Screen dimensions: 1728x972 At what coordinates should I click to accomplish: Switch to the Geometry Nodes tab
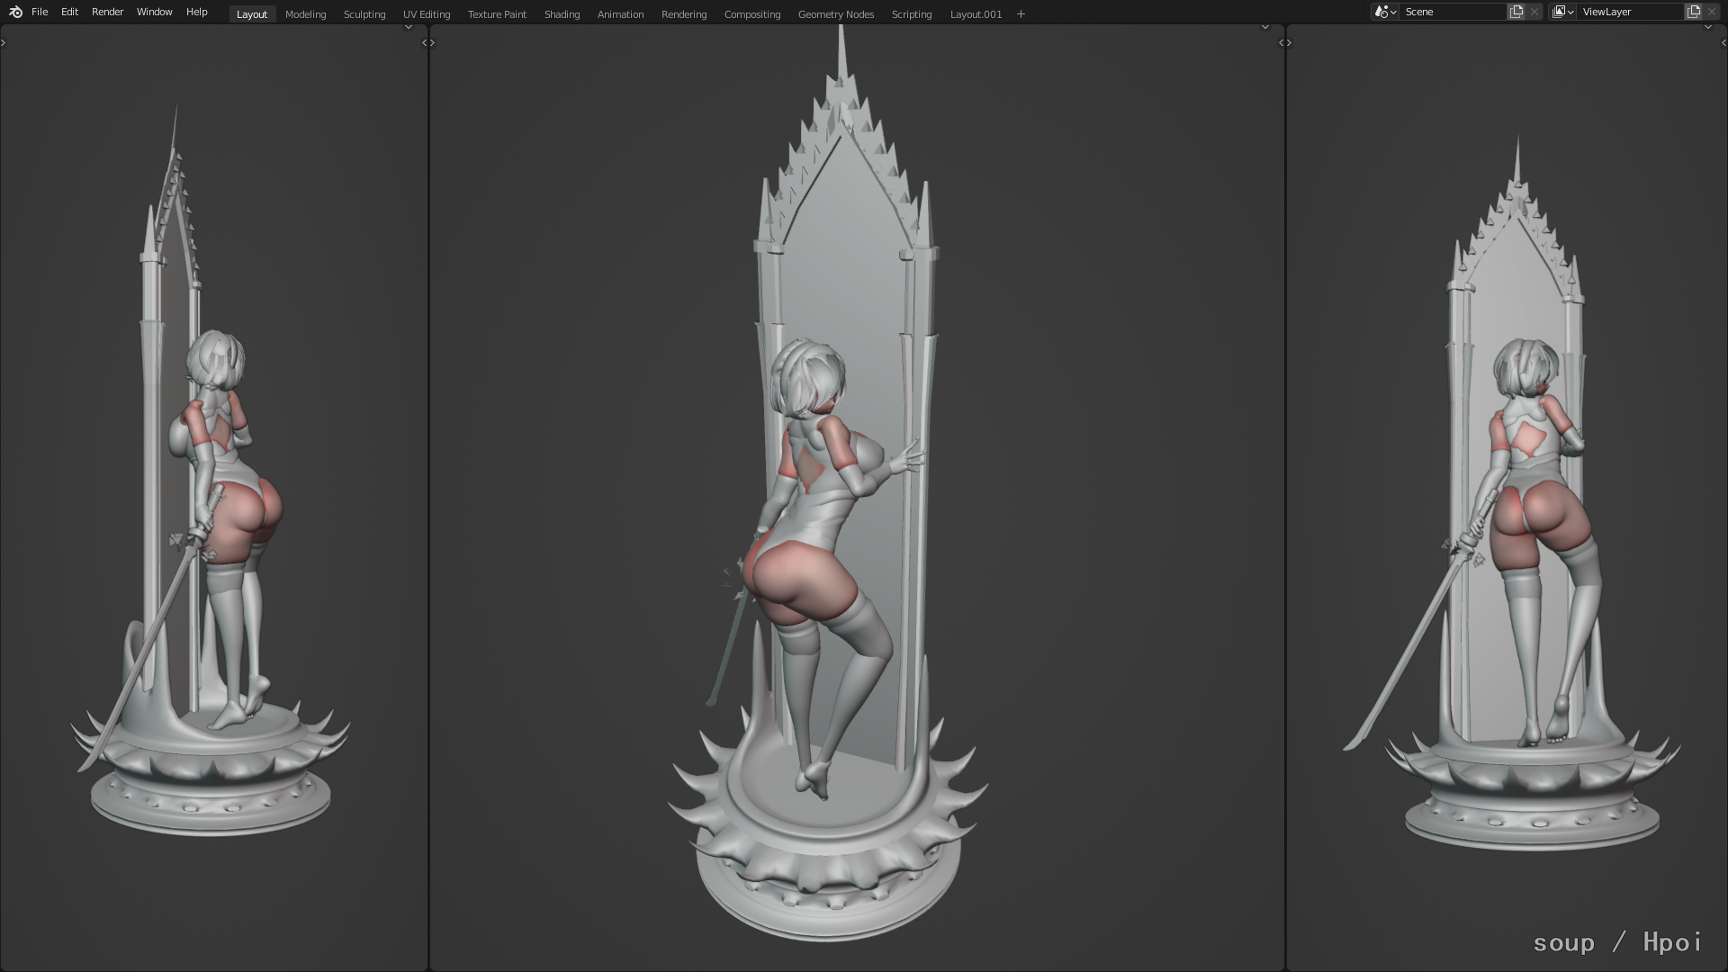(835, 13)
